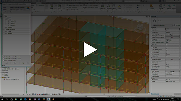This screenshot has width=181, height=101.
Task: Toggle Crop View checkbox in Properties
Action: pyautogui.click(x=166, y=48)
